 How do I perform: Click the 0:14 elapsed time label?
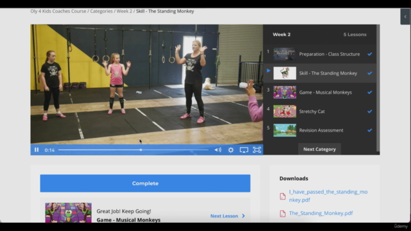pyautogui.click(x=49, y=150)
